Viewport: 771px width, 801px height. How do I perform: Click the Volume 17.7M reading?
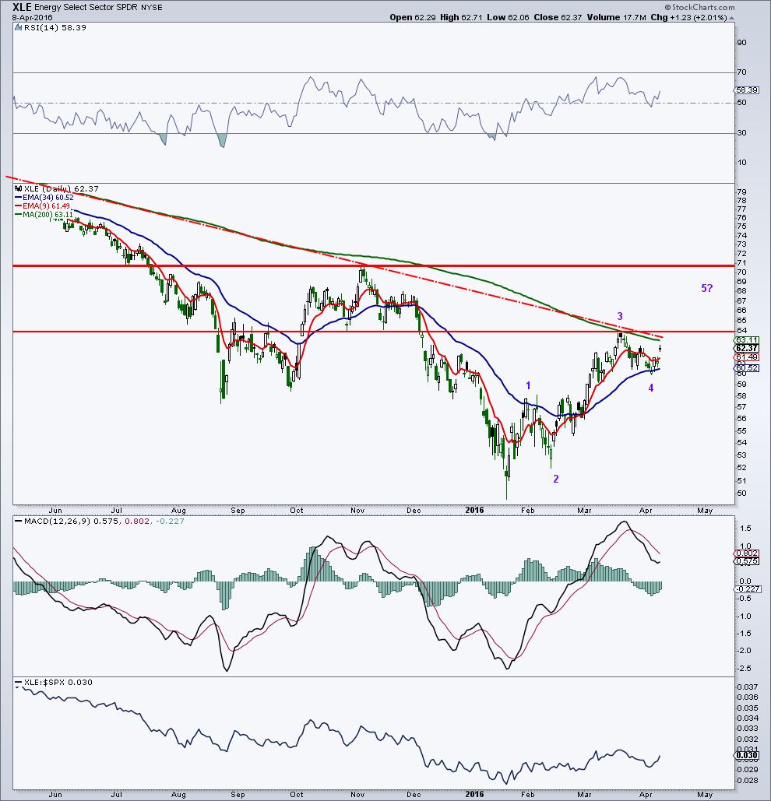(617, 17)
